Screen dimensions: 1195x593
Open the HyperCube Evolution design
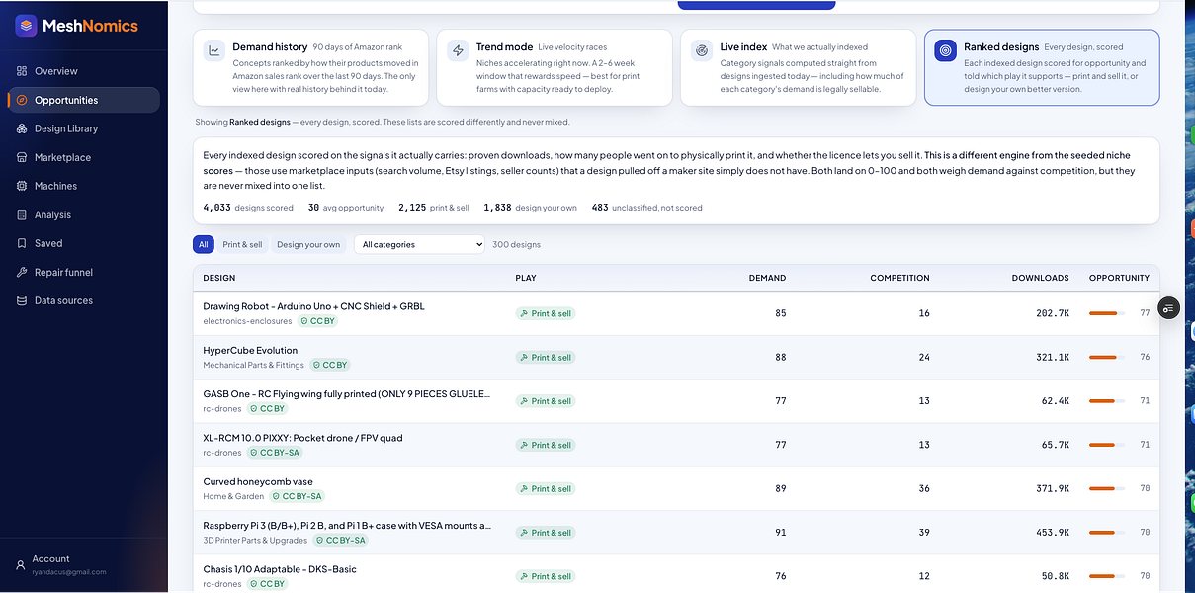click(x=250, y=350)
